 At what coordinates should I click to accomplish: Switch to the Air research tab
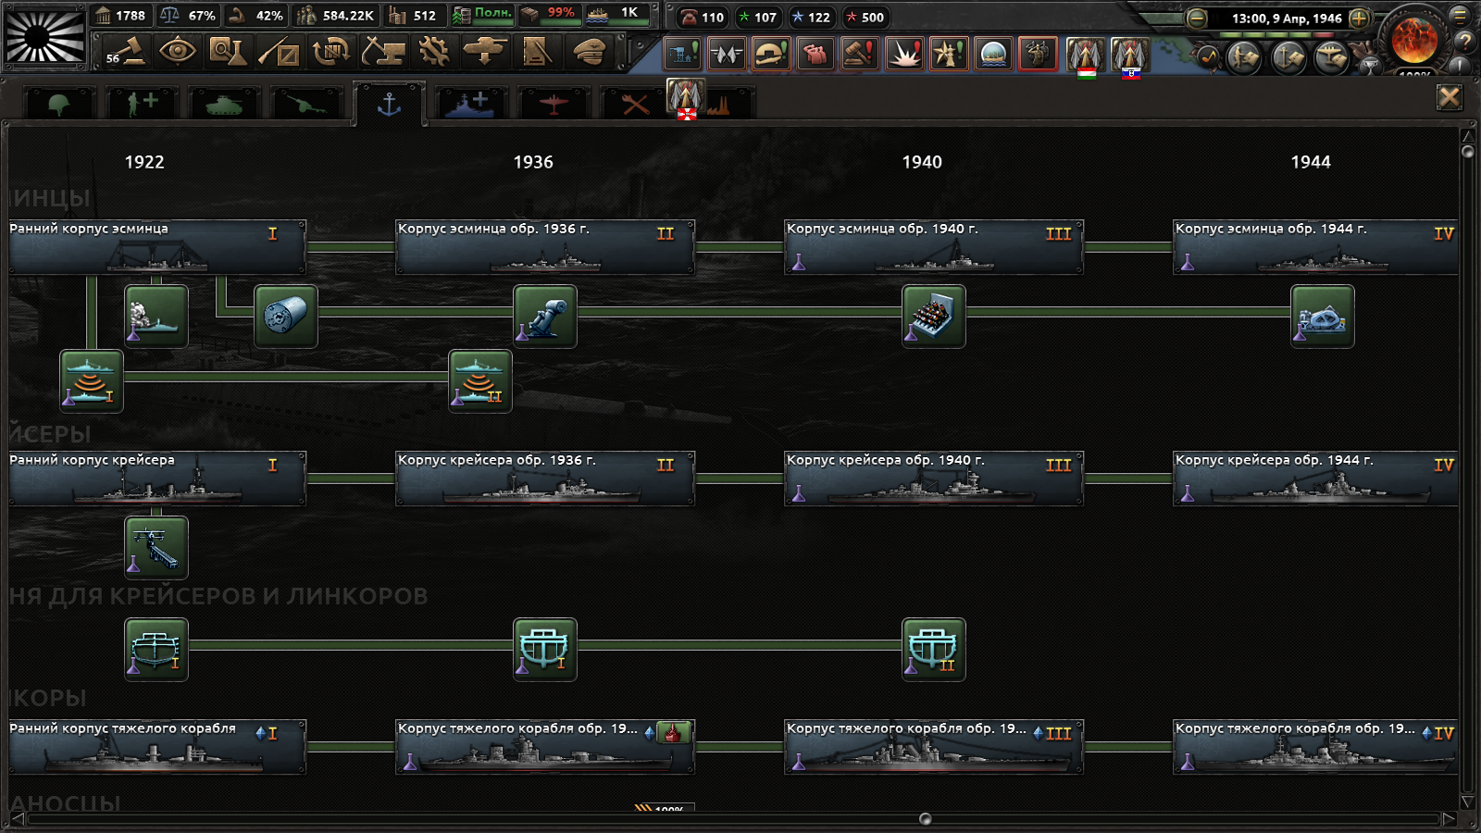[554, 104]
